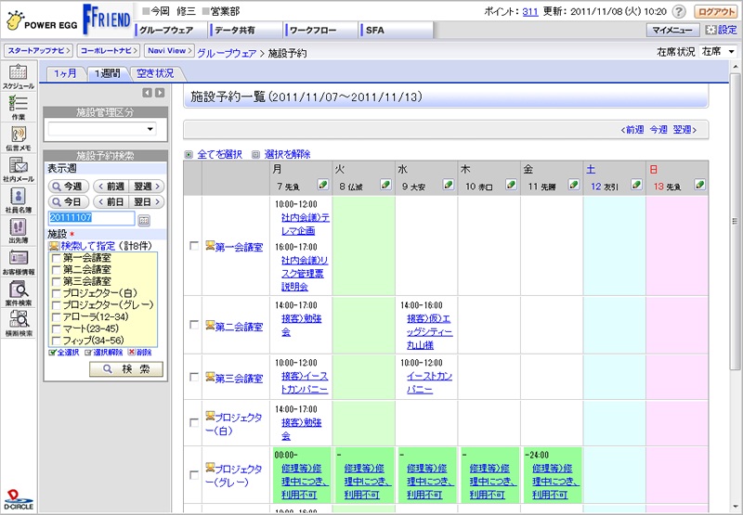Switch to the 1ヶ月 tab
This screenshot has height=515, width=743.
tap(65, 73)
